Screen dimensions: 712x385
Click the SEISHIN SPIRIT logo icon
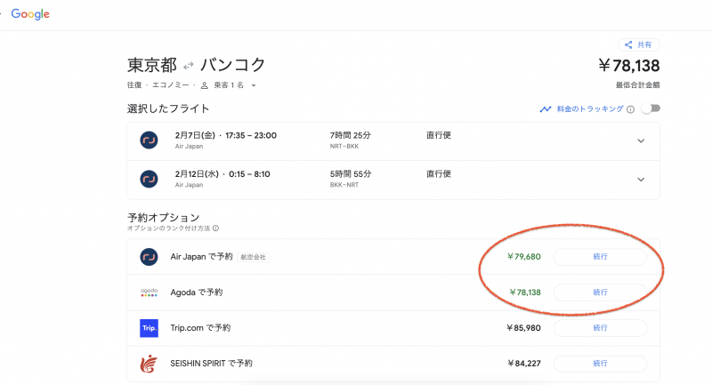click(x=149, y=364)
